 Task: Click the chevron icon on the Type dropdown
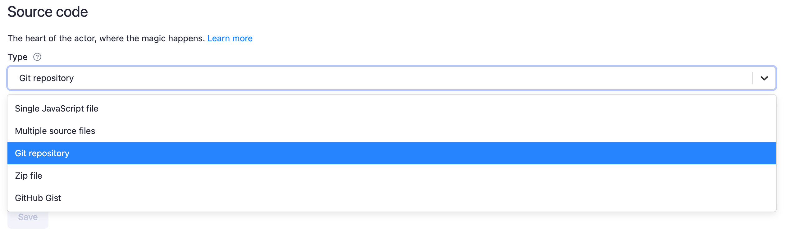pyautogui.click(x=765, y=78)
